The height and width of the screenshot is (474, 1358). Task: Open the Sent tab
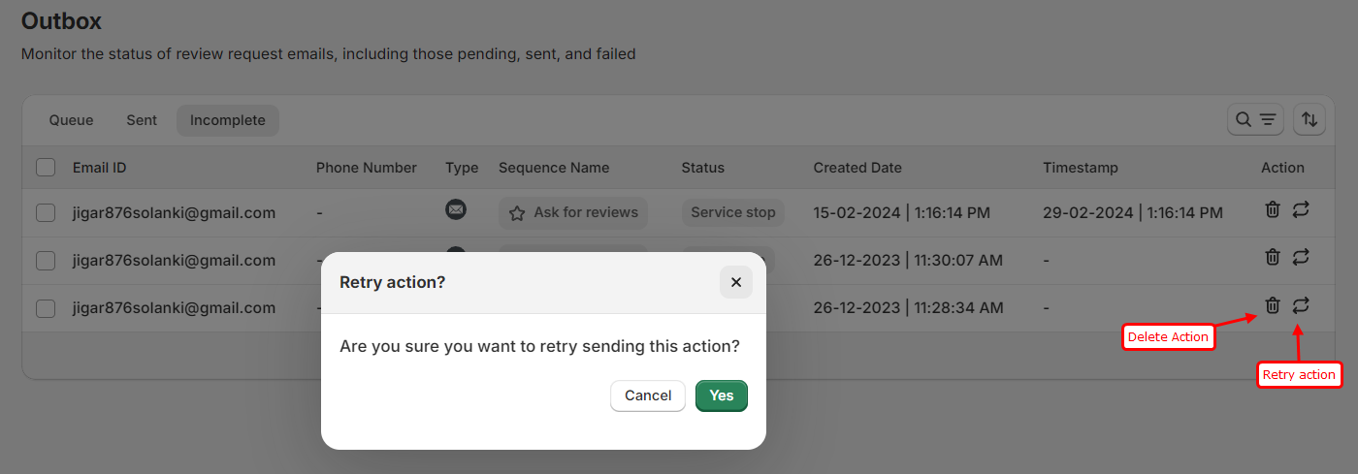pos(142,120)
